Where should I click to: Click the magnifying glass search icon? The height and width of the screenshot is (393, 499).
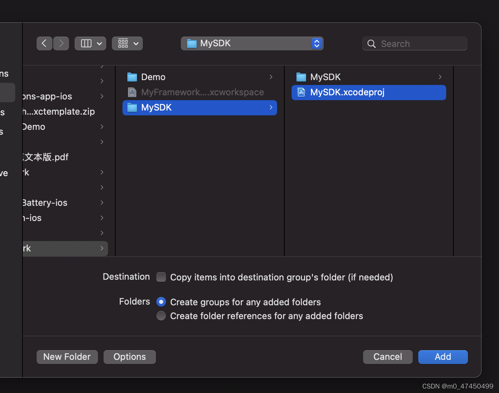point(372,44)
